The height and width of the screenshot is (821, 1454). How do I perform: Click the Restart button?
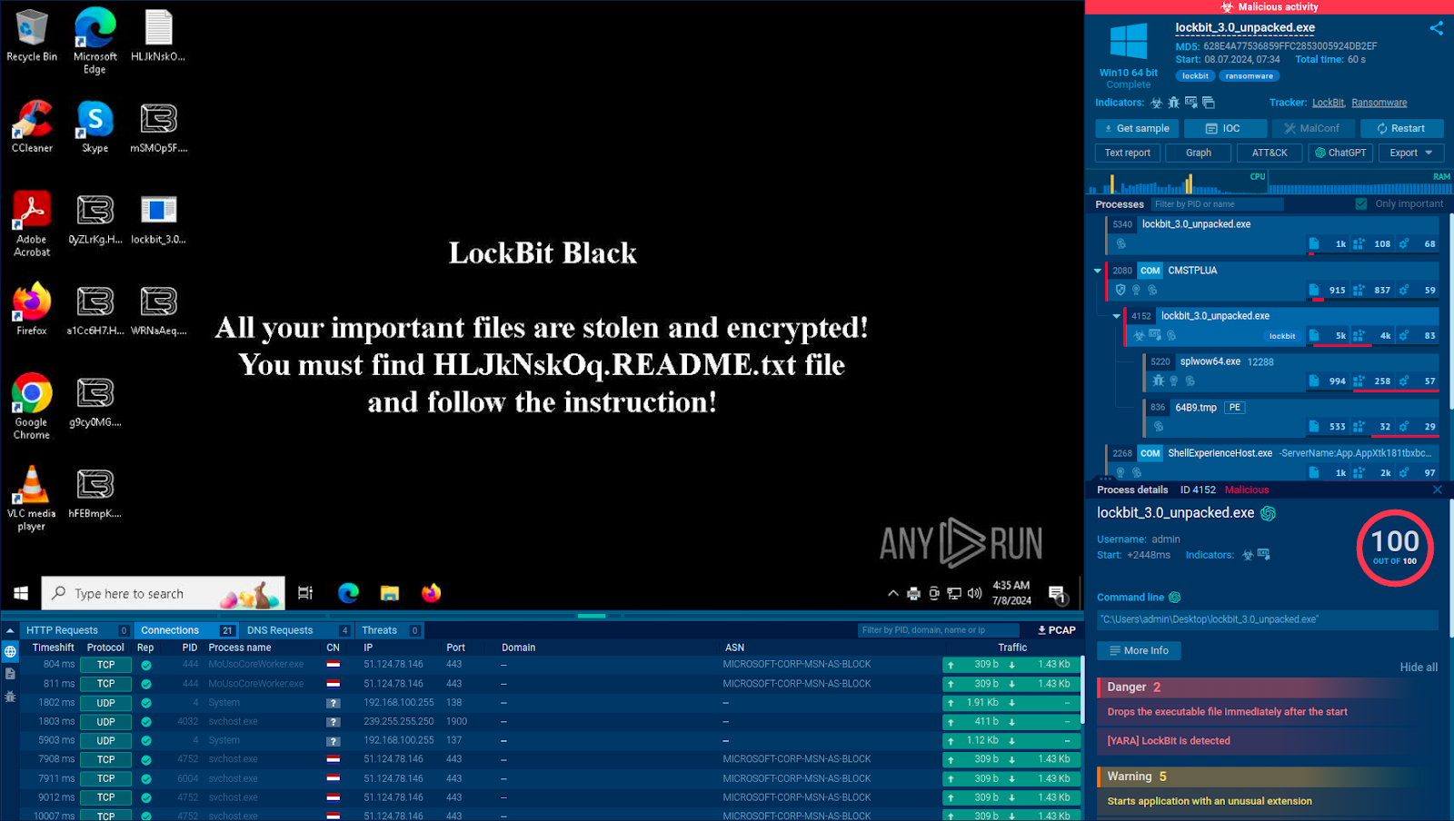tap(1400, 128)
